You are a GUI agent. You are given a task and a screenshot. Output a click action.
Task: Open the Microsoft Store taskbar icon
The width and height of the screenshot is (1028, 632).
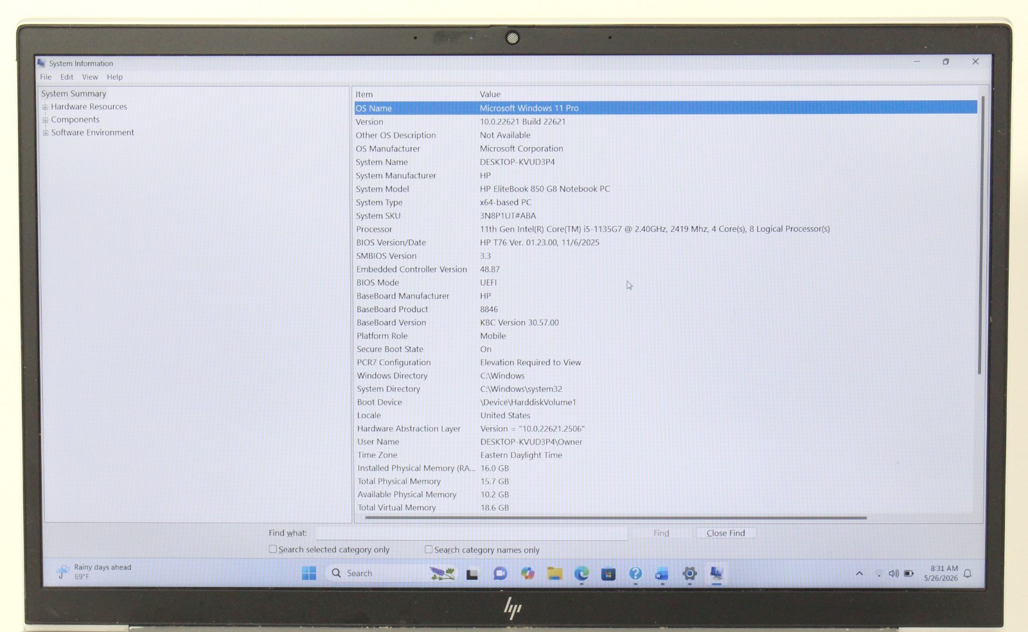tap(608, 574)
